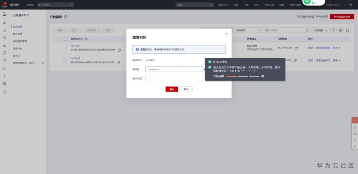Toggle the select-all instances checkbox
The height and width of the screenshot is (174, 358).
click(65, 39)
